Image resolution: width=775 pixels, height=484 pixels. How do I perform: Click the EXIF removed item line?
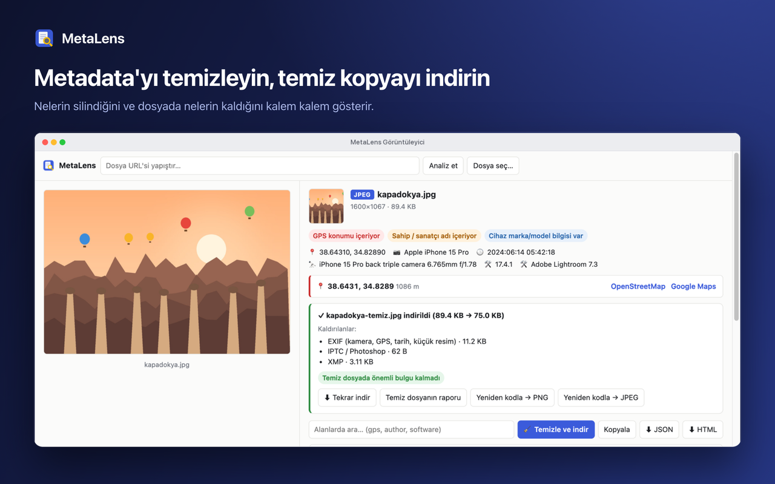coord(407,341)
